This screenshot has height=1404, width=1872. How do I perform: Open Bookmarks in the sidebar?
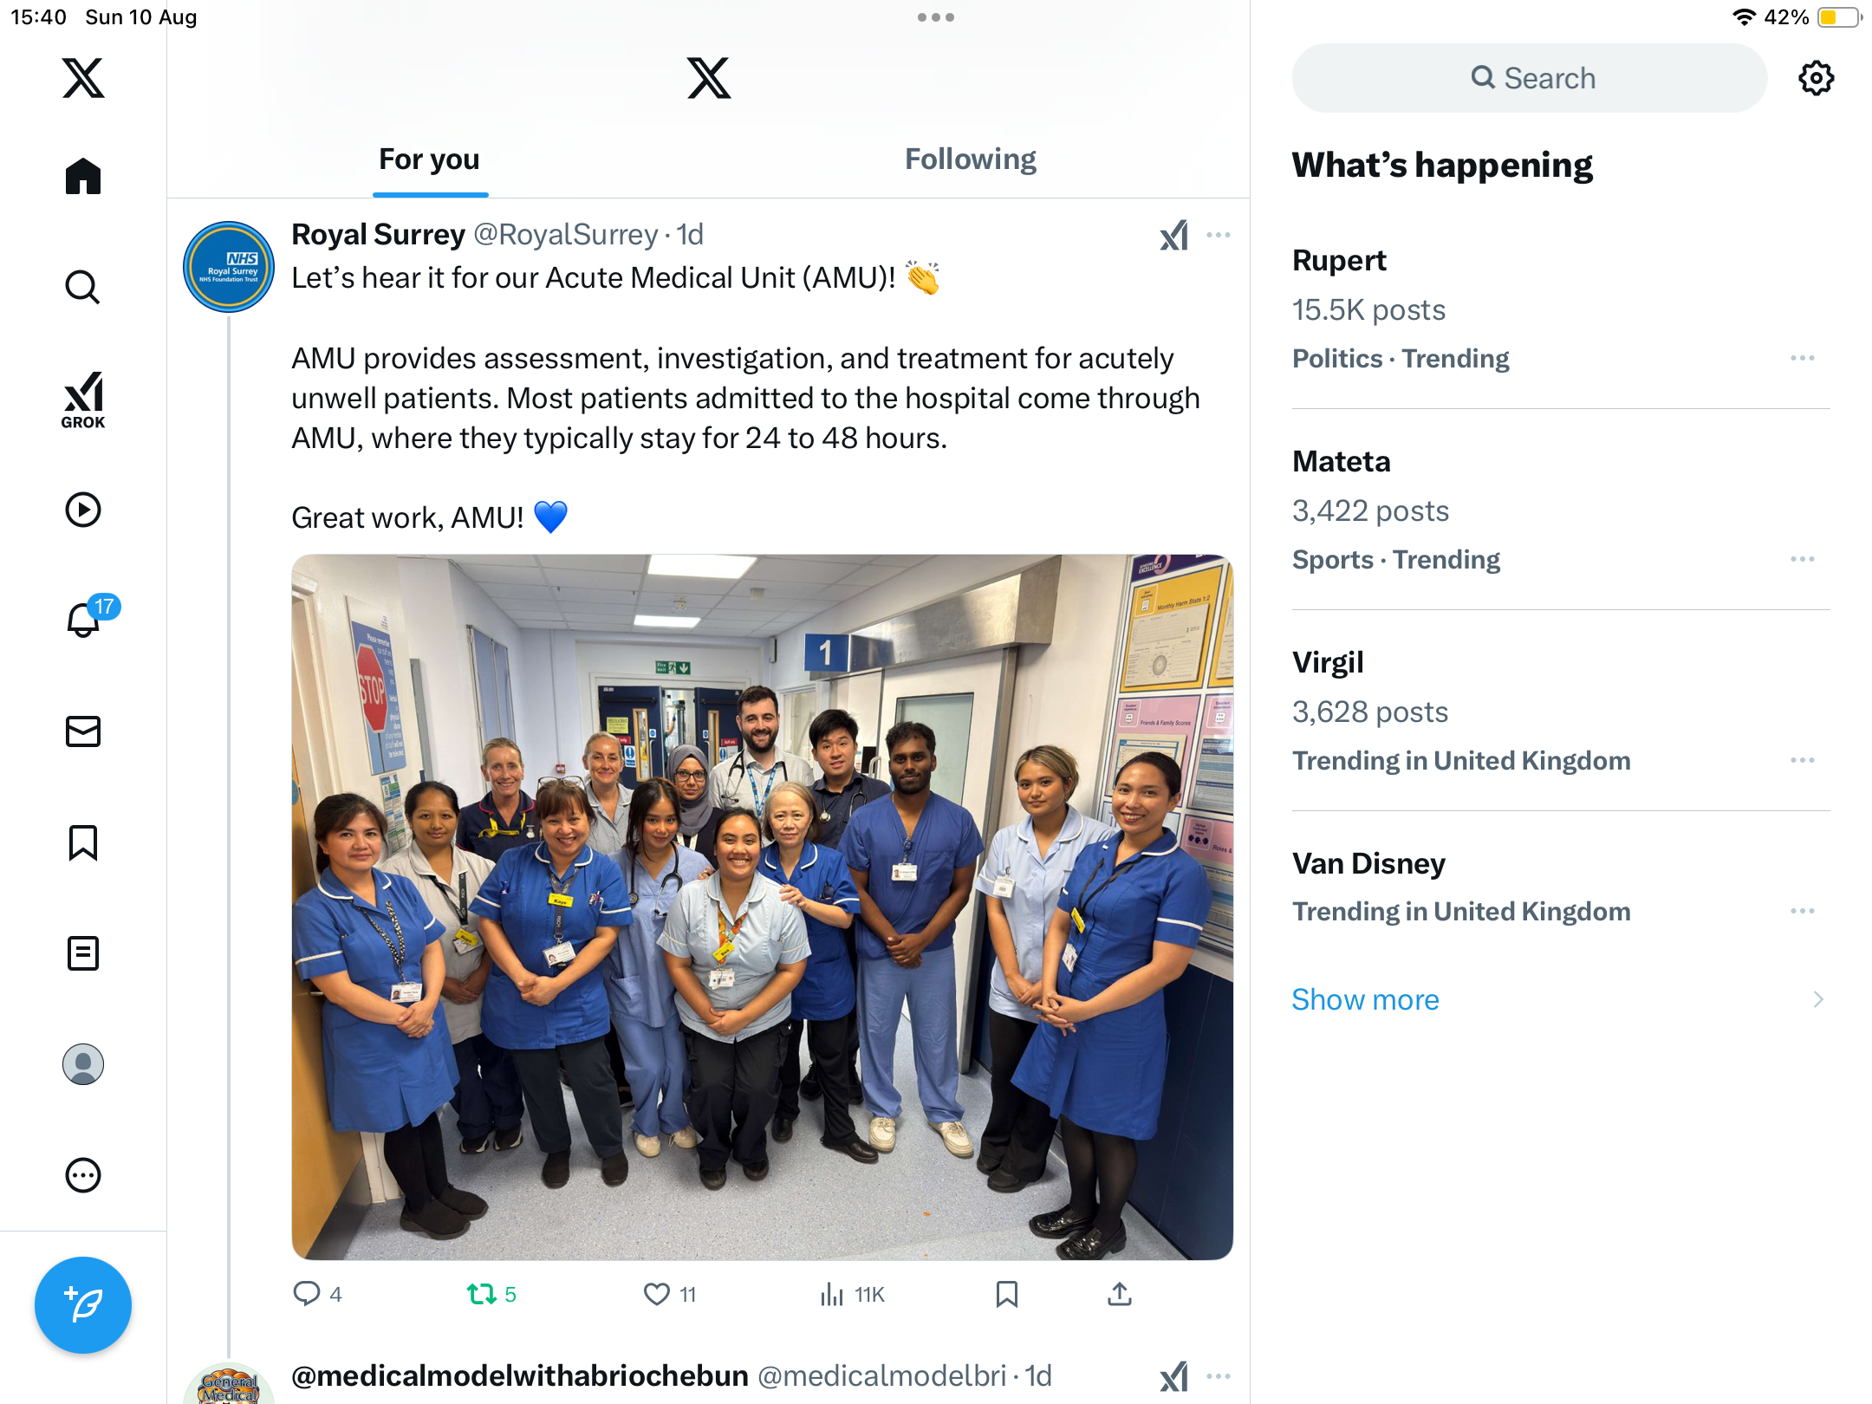[83, 842]
